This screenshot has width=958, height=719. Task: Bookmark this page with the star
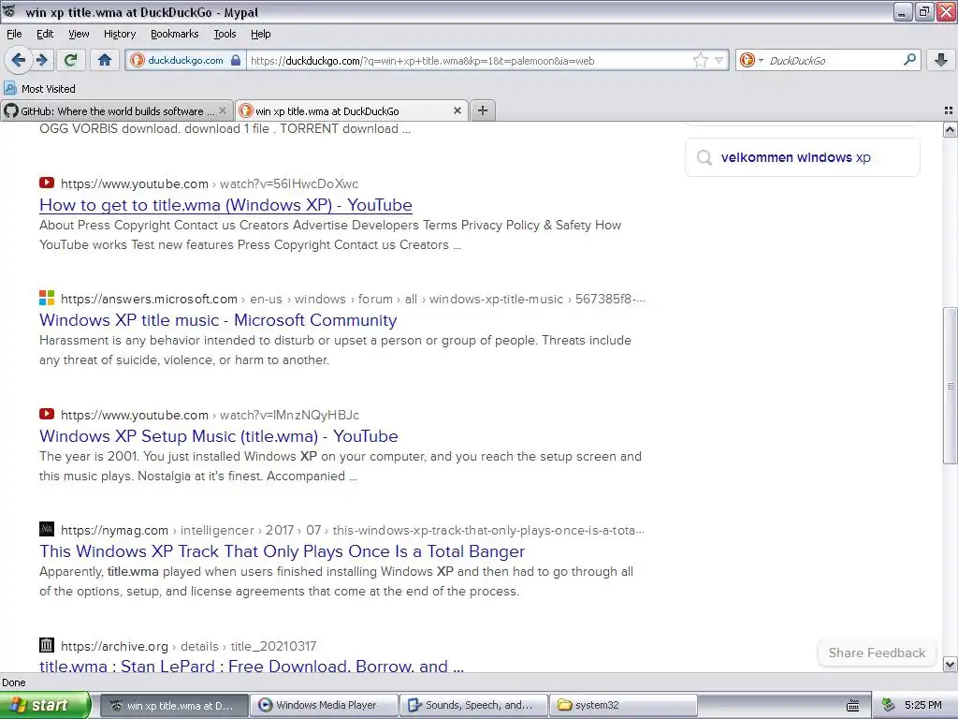[700, 60]
